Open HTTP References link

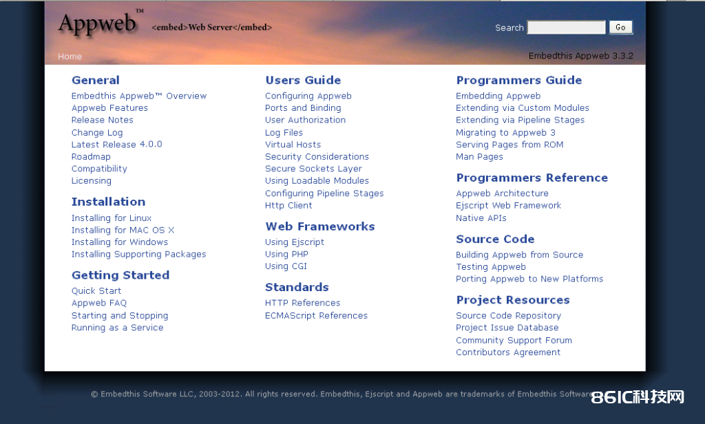click(x=303, y=303)
